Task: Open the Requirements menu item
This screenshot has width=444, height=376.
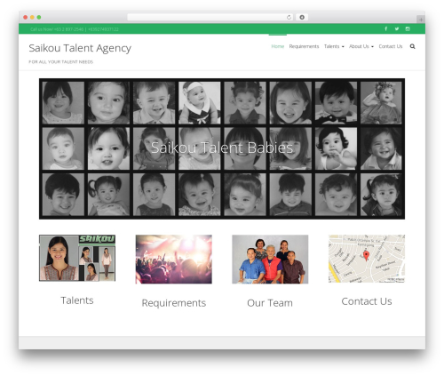Action: click(x=304, y=46)
